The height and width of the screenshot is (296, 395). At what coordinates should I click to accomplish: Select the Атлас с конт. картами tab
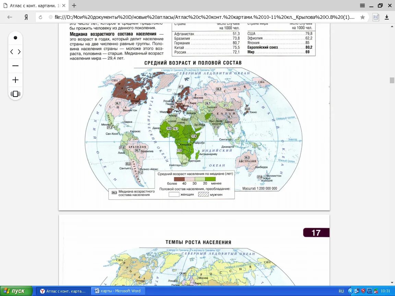pos(35,5)
